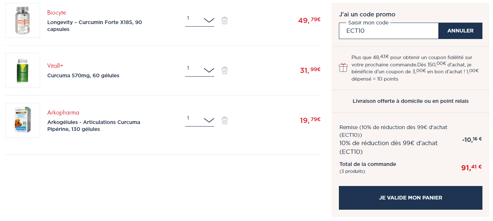Delete Biocyte Curcumin Forte using trash icon
Image resolution: width=493 pixels, height=221 pixels.
[224, 20]
